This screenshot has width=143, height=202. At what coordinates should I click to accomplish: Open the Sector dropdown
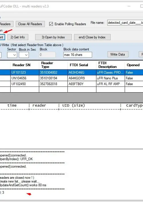click(12, 55)
